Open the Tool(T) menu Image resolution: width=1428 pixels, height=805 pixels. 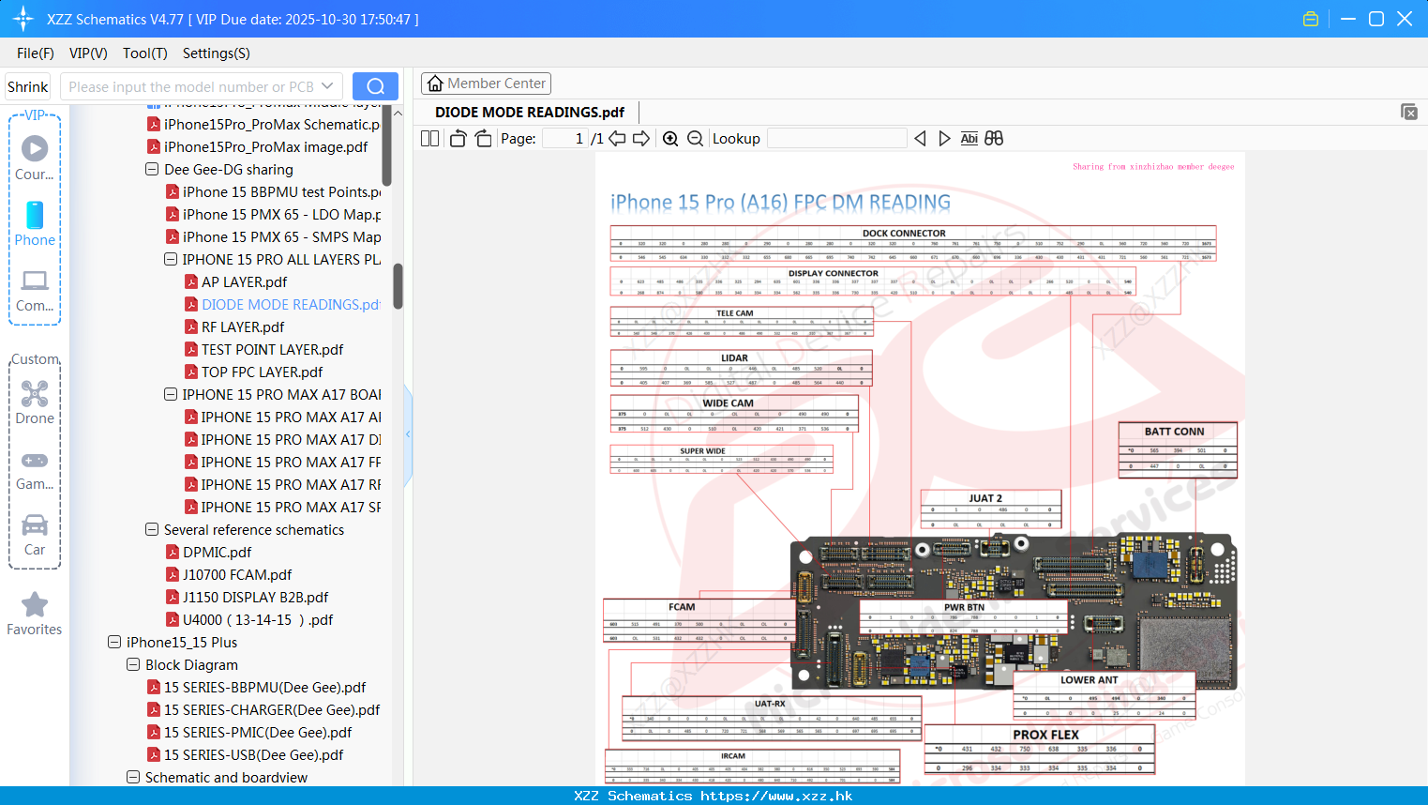coord(145,53)
